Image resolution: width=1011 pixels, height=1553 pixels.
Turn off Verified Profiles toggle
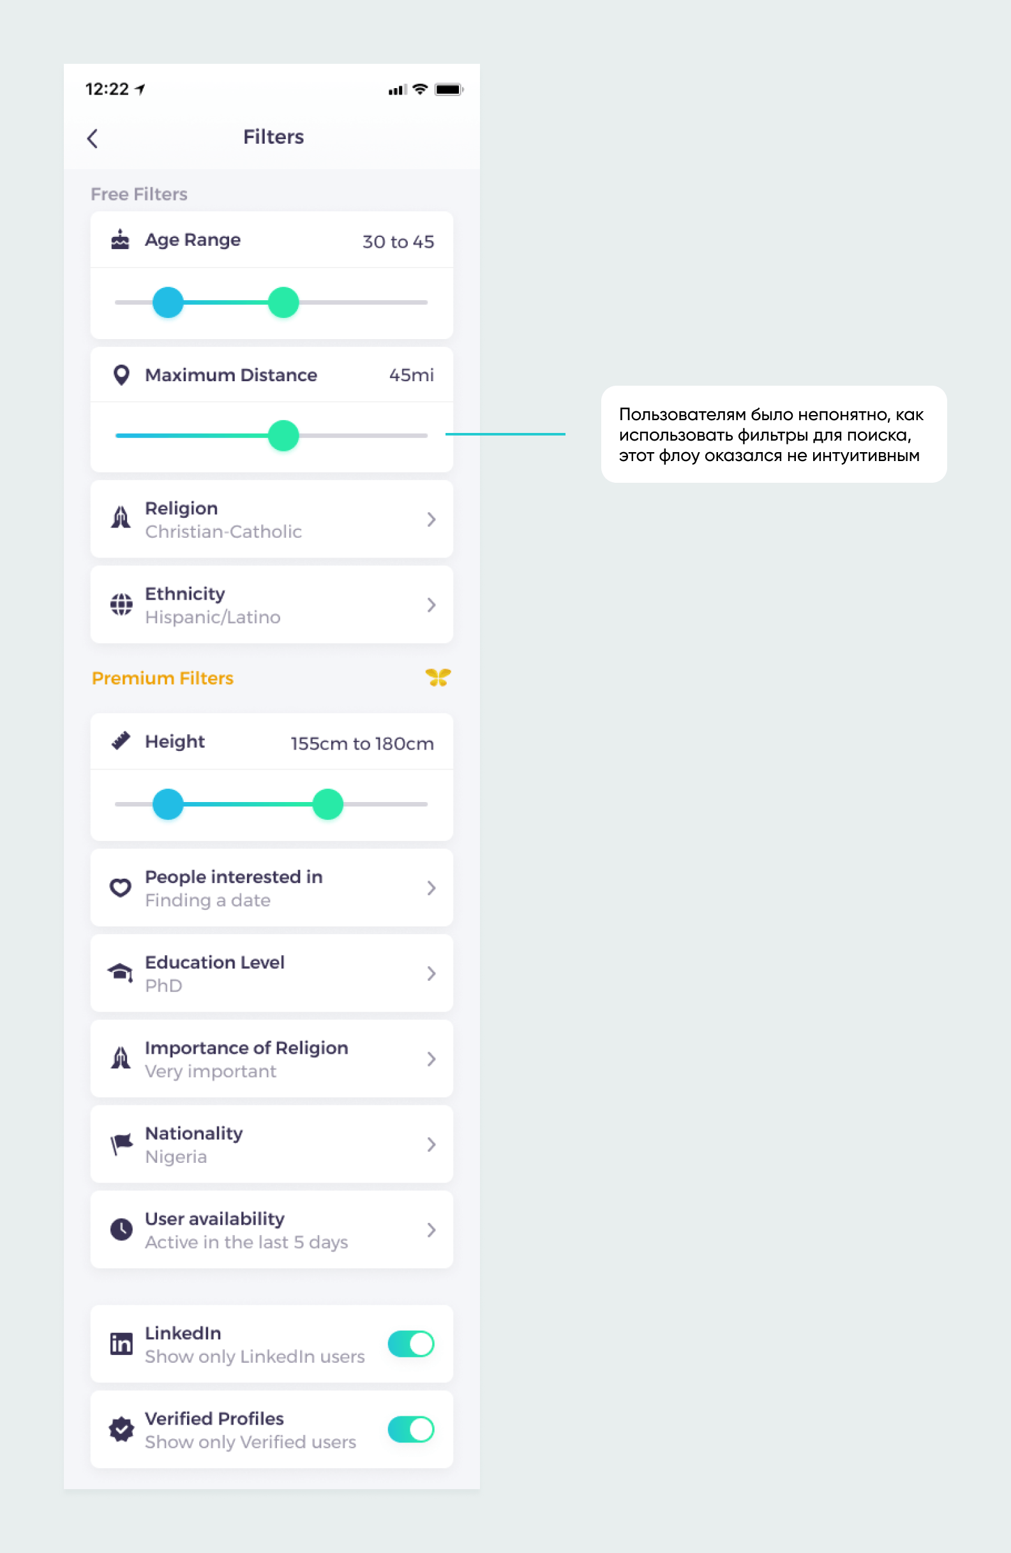[x=410, y=1429]
